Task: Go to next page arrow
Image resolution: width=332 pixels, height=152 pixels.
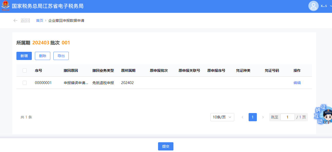Action: pos(263,117)
